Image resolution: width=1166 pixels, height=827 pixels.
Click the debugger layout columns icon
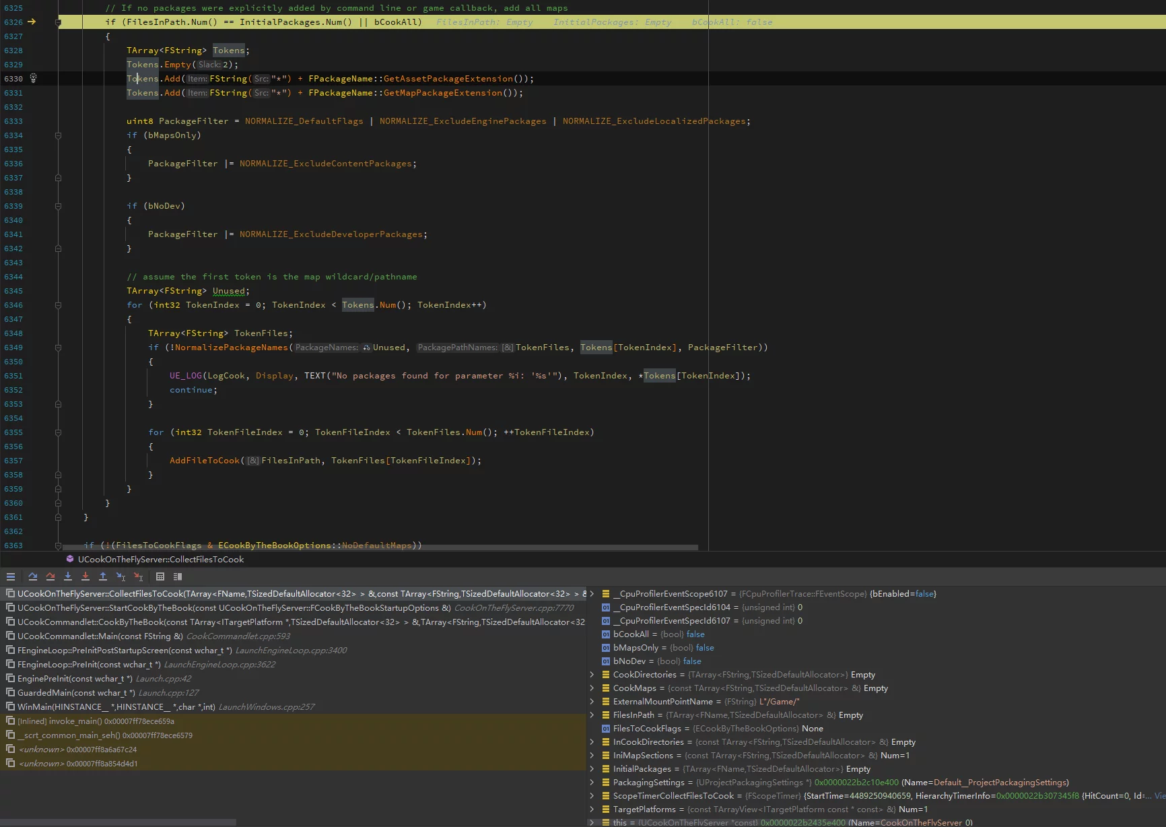178,576
